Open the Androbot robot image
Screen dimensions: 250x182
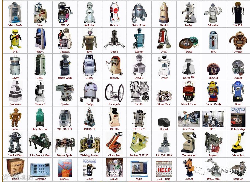[90, 13]
